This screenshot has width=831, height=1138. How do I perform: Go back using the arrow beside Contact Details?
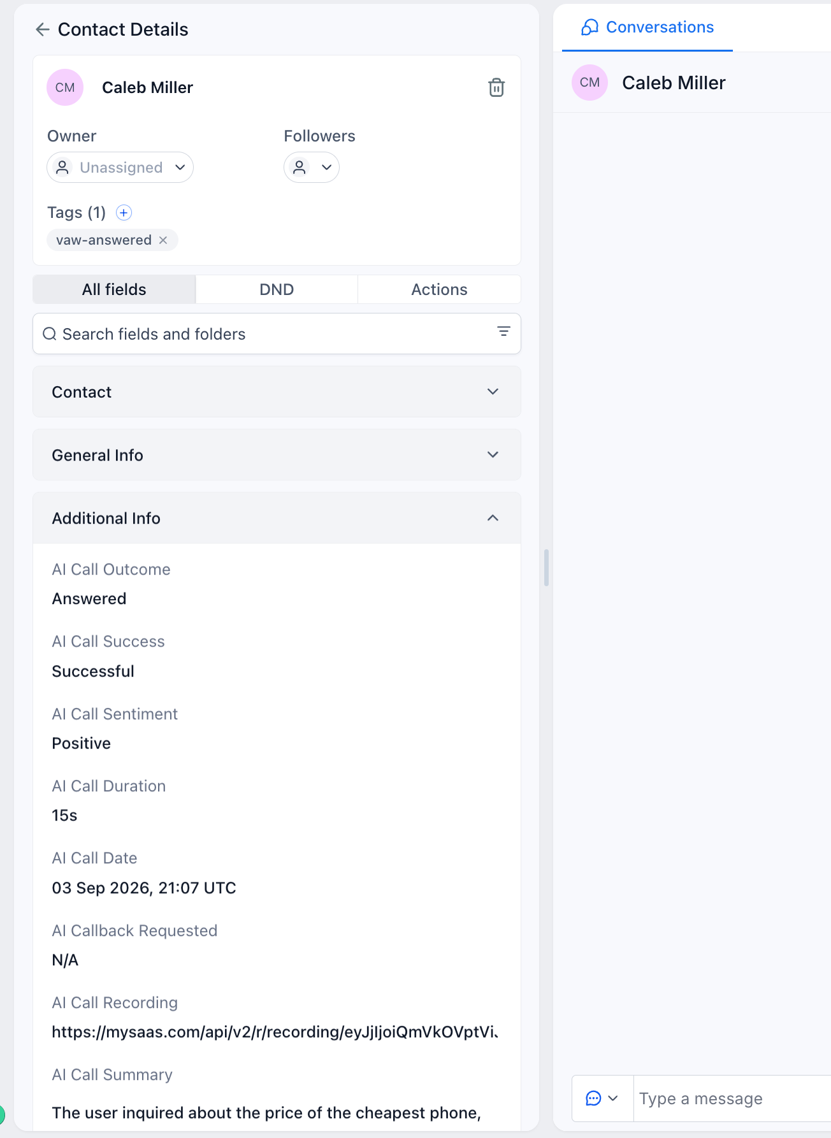pyautogui.click(x=43, y=29)
